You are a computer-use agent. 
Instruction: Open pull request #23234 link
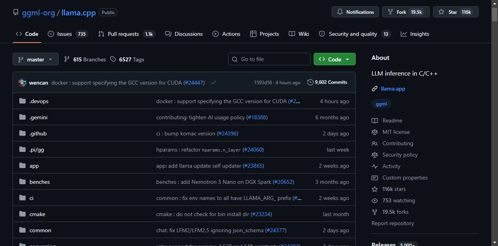coord(261,214)
